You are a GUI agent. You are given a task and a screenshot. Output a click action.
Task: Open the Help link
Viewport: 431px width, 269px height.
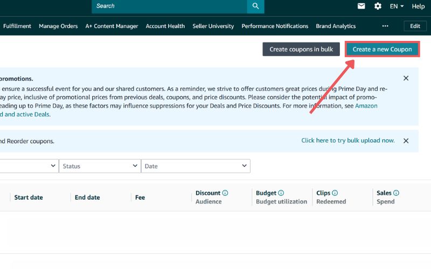(418, 6)
